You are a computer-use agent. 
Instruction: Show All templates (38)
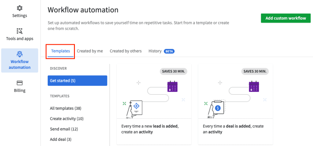tap(65, 108)
